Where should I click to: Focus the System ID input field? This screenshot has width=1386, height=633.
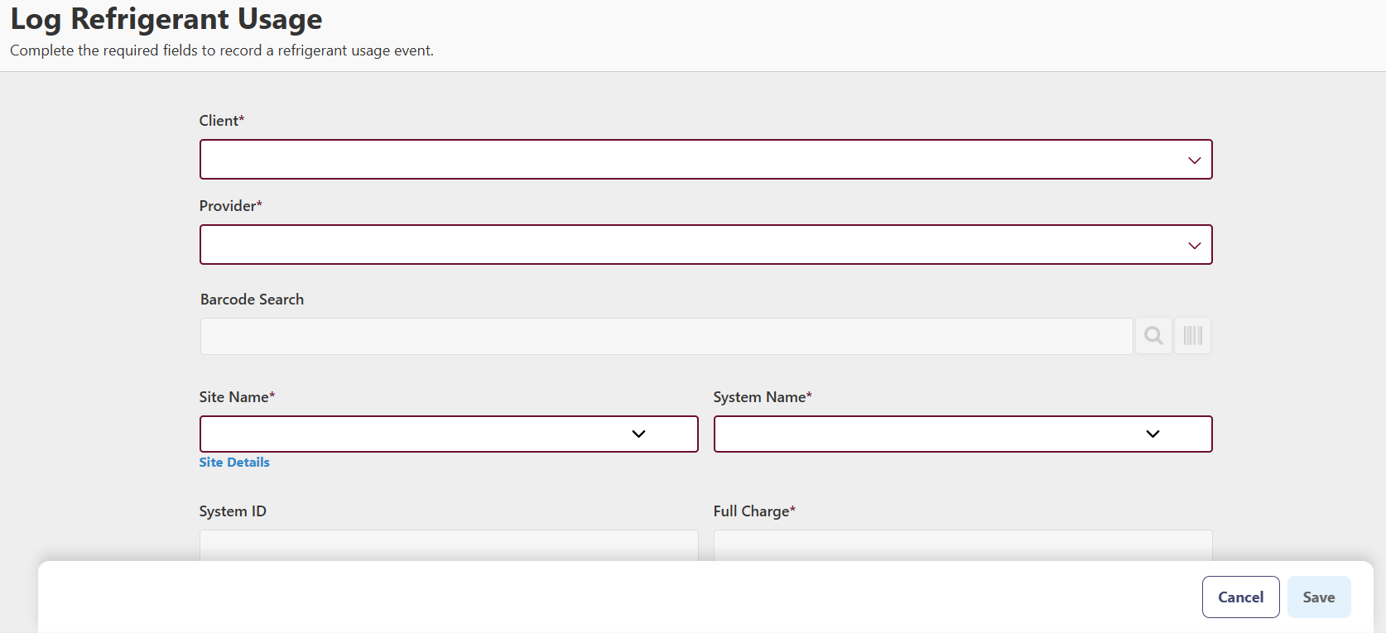point(448,546)
